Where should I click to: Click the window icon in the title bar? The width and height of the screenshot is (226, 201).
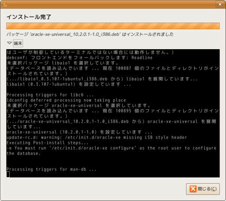click(x=5, y=5)
